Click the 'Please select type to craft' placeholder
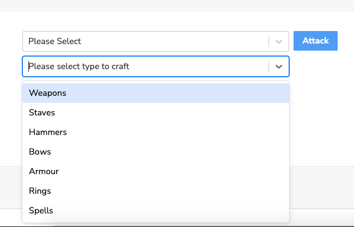This screenshot has height=227, width=354. pos(79,66)
